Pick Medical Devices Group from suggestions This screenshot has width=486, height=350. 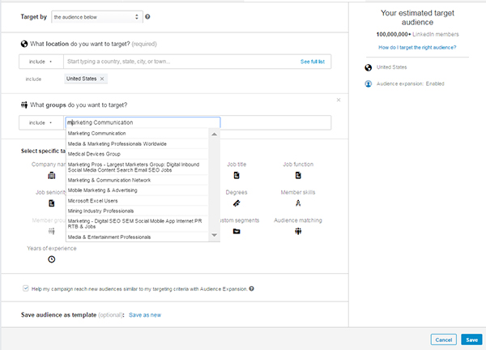tap(94, 153)
